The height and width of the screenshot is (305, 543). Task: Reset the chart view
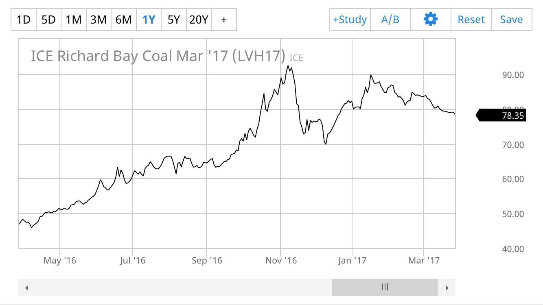click(x=471, y=20)
